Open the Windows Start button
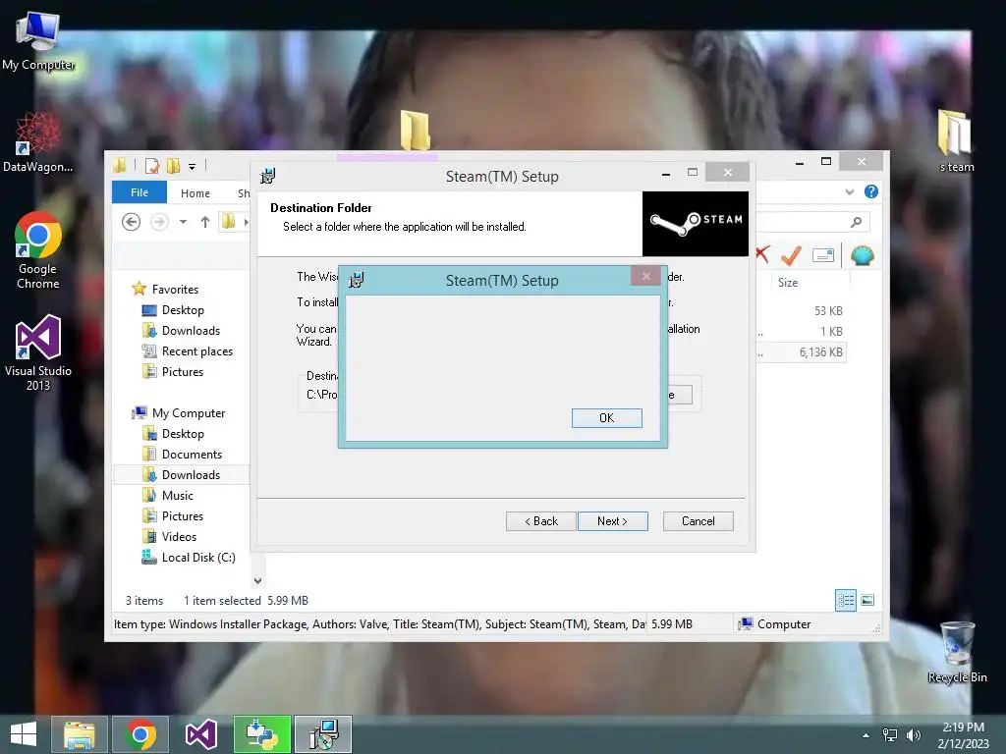 tap(24, 734)
